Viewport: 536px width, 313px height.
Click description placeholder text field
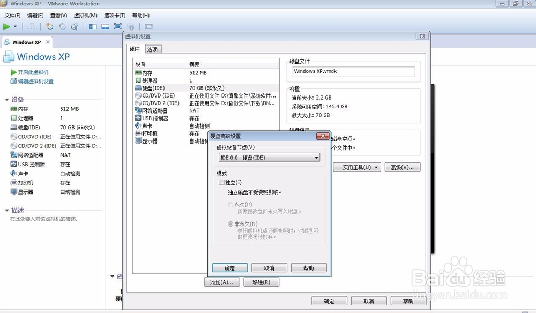pyautogui.click(x=44, y=219)
